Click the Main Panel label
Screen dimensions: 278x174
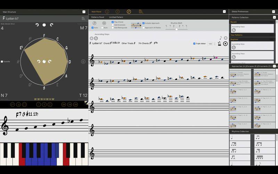pyautogui.click(x=96, y=11)
